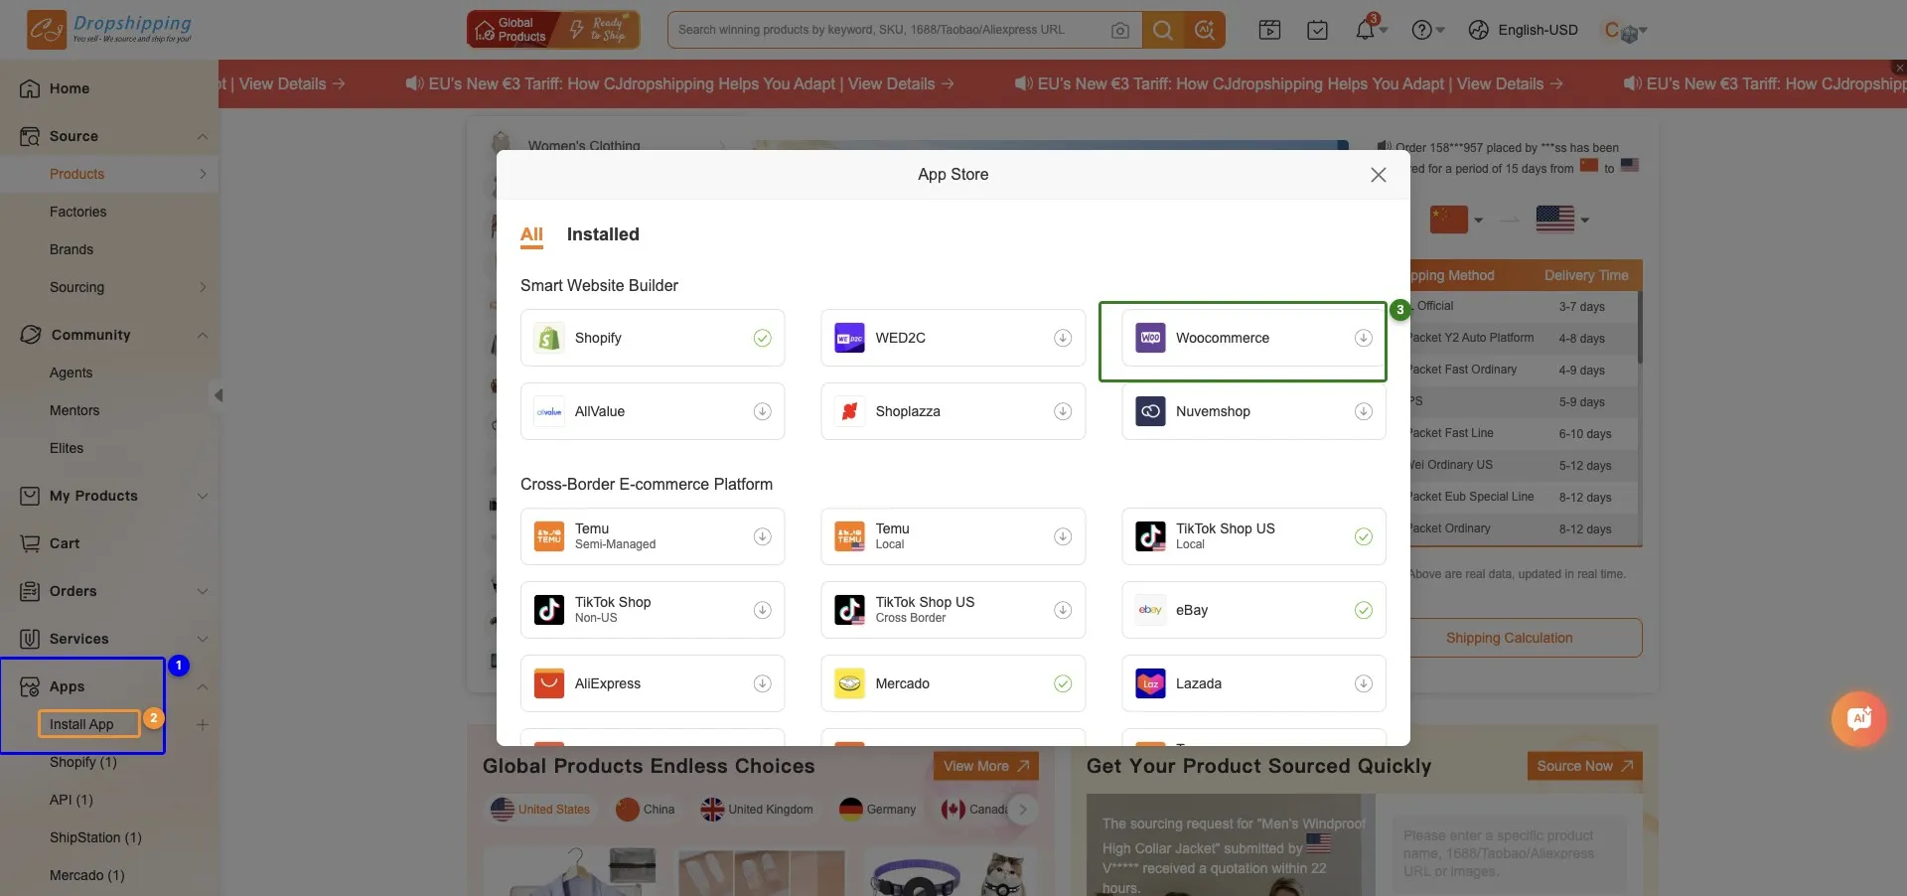Download the Woocommerce app
This screenshot has height=896, width=1907.
(1364, 338)
